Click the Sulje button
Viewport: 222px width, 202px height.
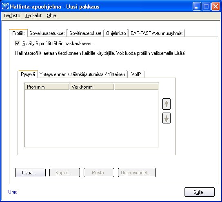199,192
